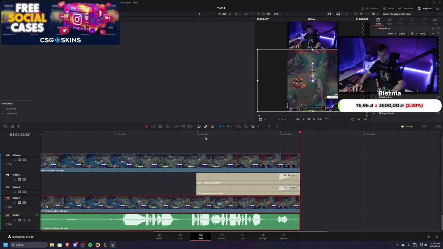The height and width of the screenshot is (249, 443).
Task: Adjust the timeline zoom slider
Action: click(x=269, y=127)
